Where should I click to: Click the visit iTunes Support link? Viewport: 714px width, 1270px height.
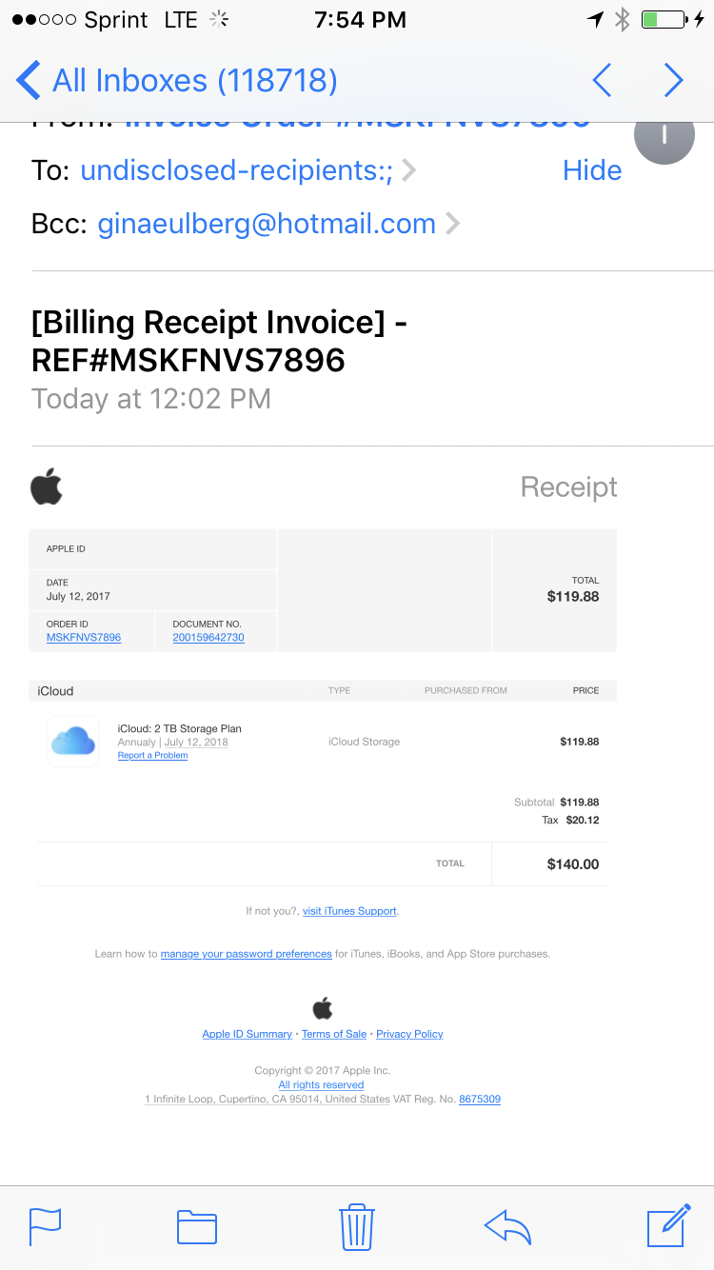point(349,911)
